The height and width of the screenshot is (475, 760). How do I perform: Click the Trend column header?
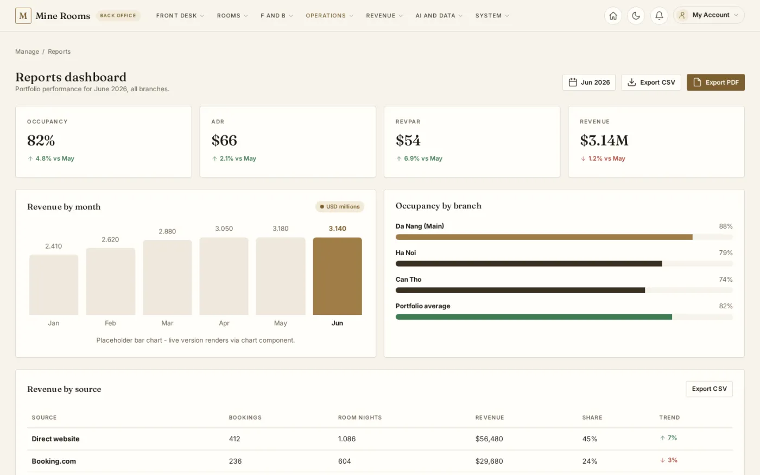point(669,417)
